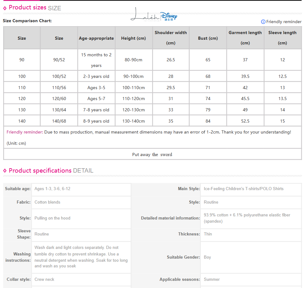Click the Height (cm) column header
This screenshot has height=288, width=308.
click(x=134, y=38)
